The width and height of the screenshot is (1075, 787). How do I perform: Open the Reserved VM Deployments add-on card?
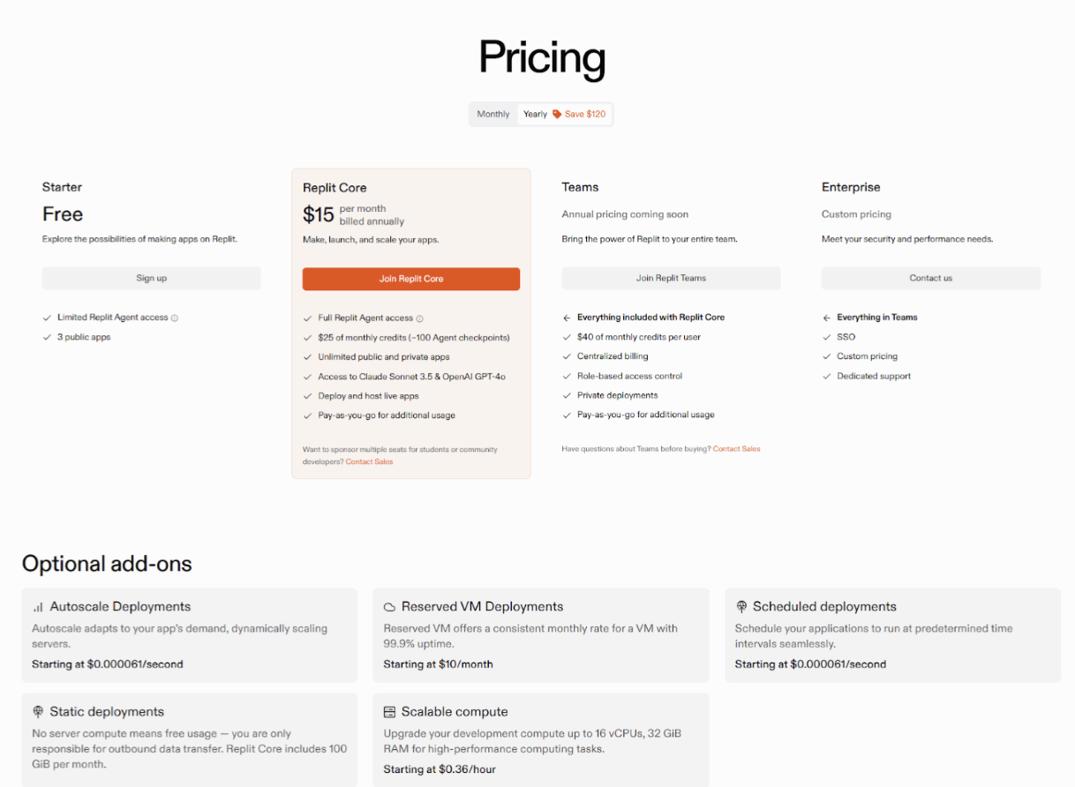coord(541,635)
